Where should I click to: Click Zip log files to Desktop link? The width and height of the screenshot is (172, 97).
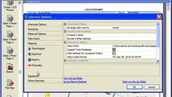tap(75, 82)
